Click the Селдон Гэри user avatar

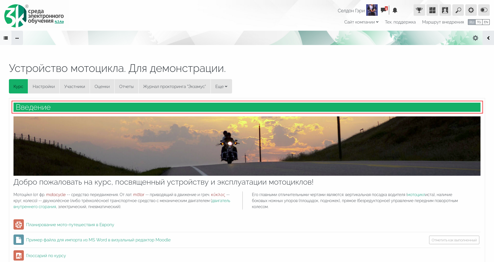372,10
